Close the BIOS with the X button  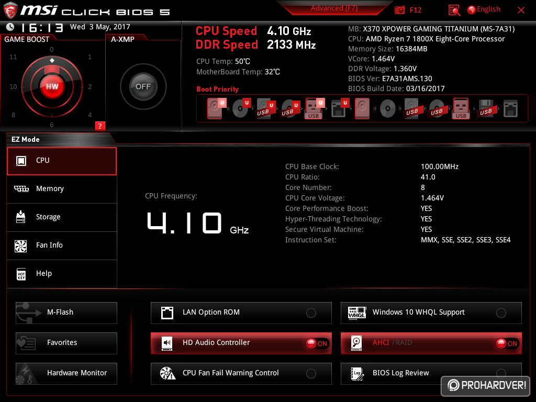tap(521, 10)
